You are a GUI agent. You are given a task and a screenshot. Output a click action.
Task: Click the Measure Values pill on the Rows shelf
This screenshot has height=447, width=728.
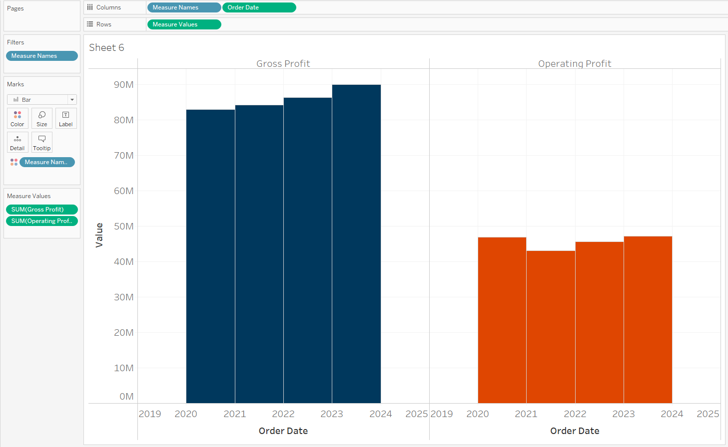pyautogui.click(x=184, y=24)
